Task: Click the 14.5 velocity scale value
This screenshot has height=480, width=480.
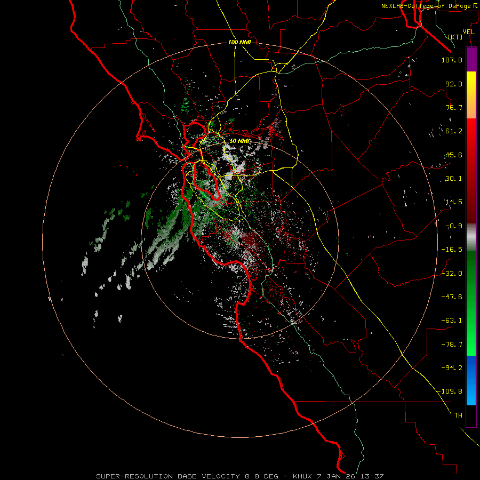Action: [x=454, y=202]
